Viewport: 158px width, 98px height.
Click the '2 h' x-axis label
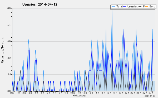click(x=24, y=93)
